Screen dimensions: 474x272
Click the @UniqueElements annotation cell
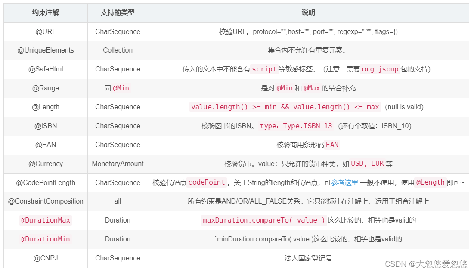tap(46, 50)
